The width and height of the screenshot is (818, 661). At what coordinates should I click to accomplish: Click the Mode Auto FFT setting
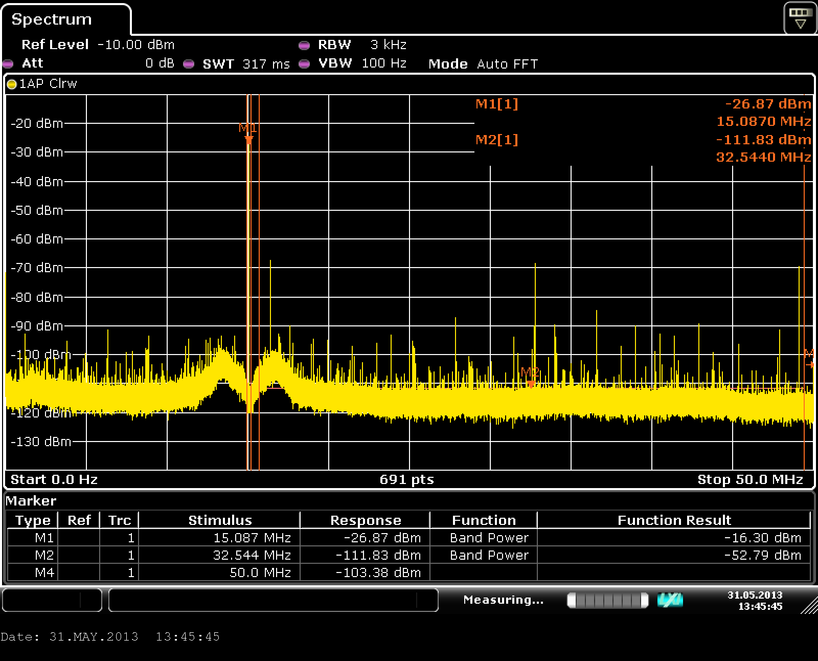[483, 64]
